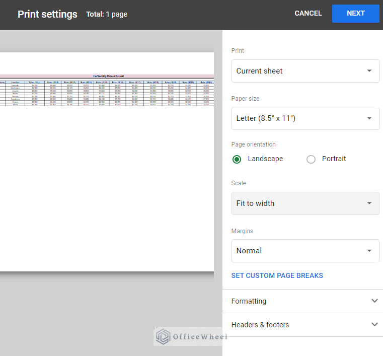Select Portrait page orientation
383x356 pixels.
(311, 159)
